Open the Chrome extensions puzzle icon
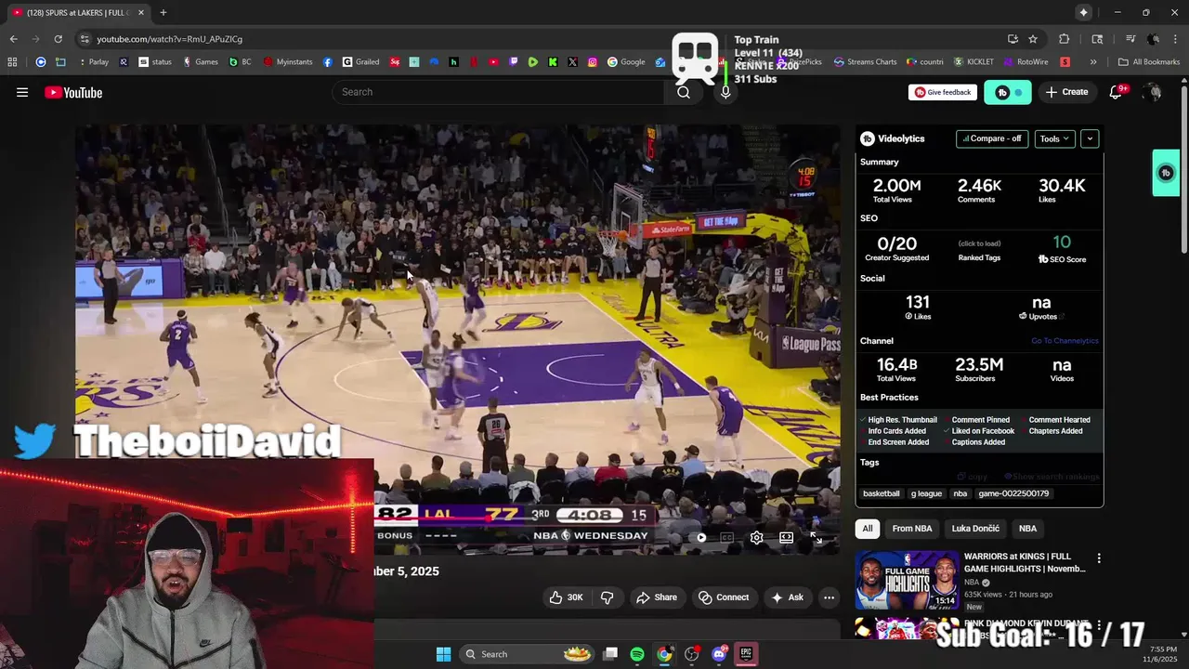The width and height of the screenshot is (1189, 669). (x=1065, y=39)
